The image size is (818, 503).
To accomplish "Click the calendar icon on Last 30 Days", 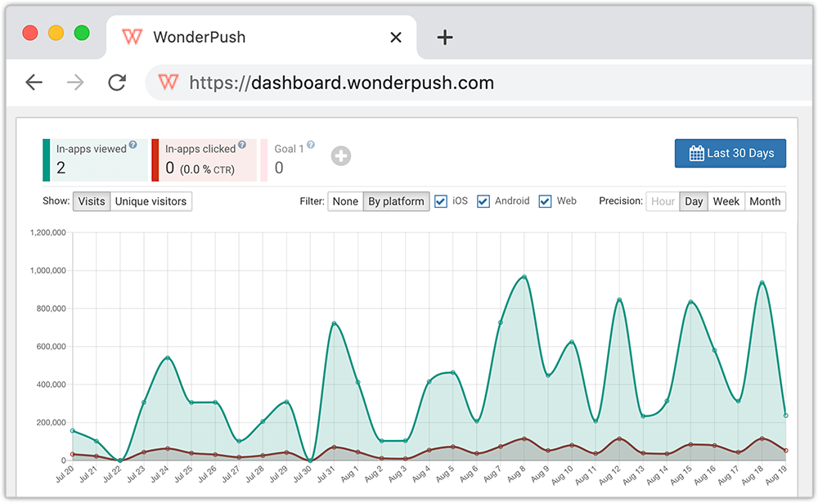I will coord(696,154).
